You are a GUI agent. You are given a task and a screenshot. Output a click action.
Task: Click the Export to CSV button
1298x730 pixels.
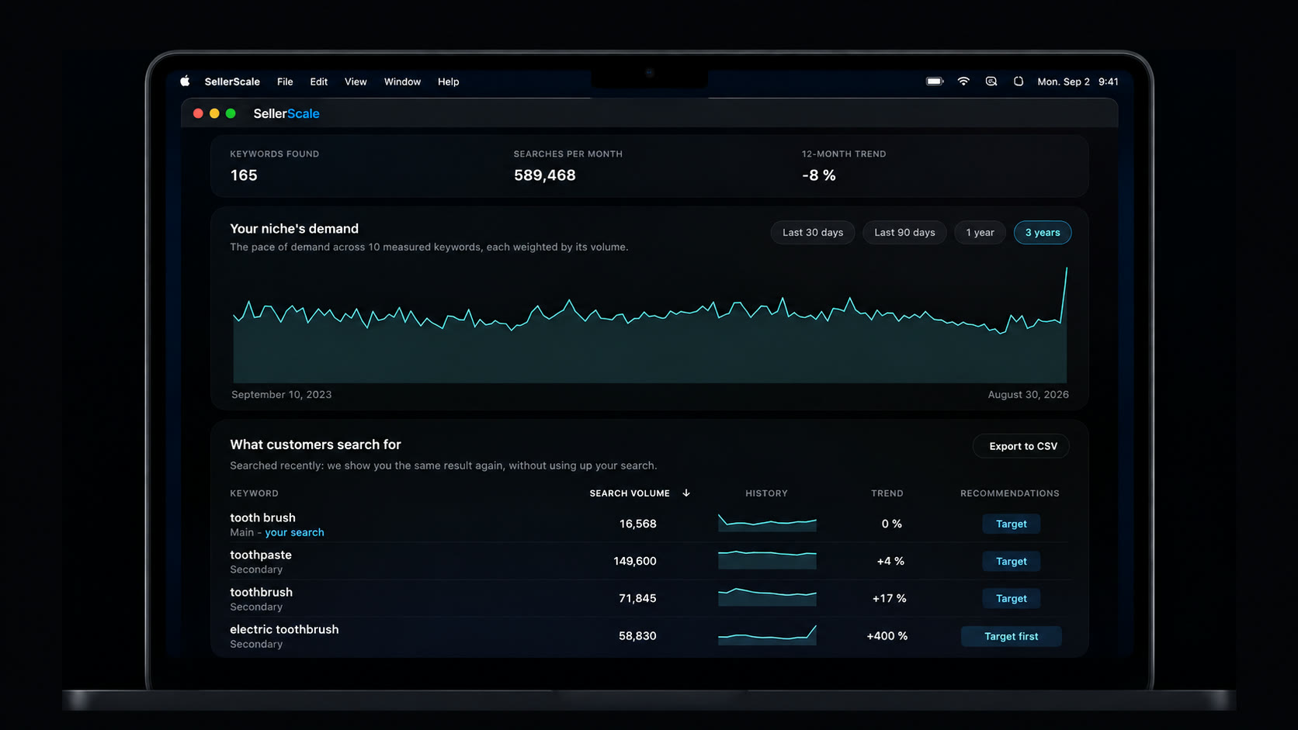[x=1022, y=446]
